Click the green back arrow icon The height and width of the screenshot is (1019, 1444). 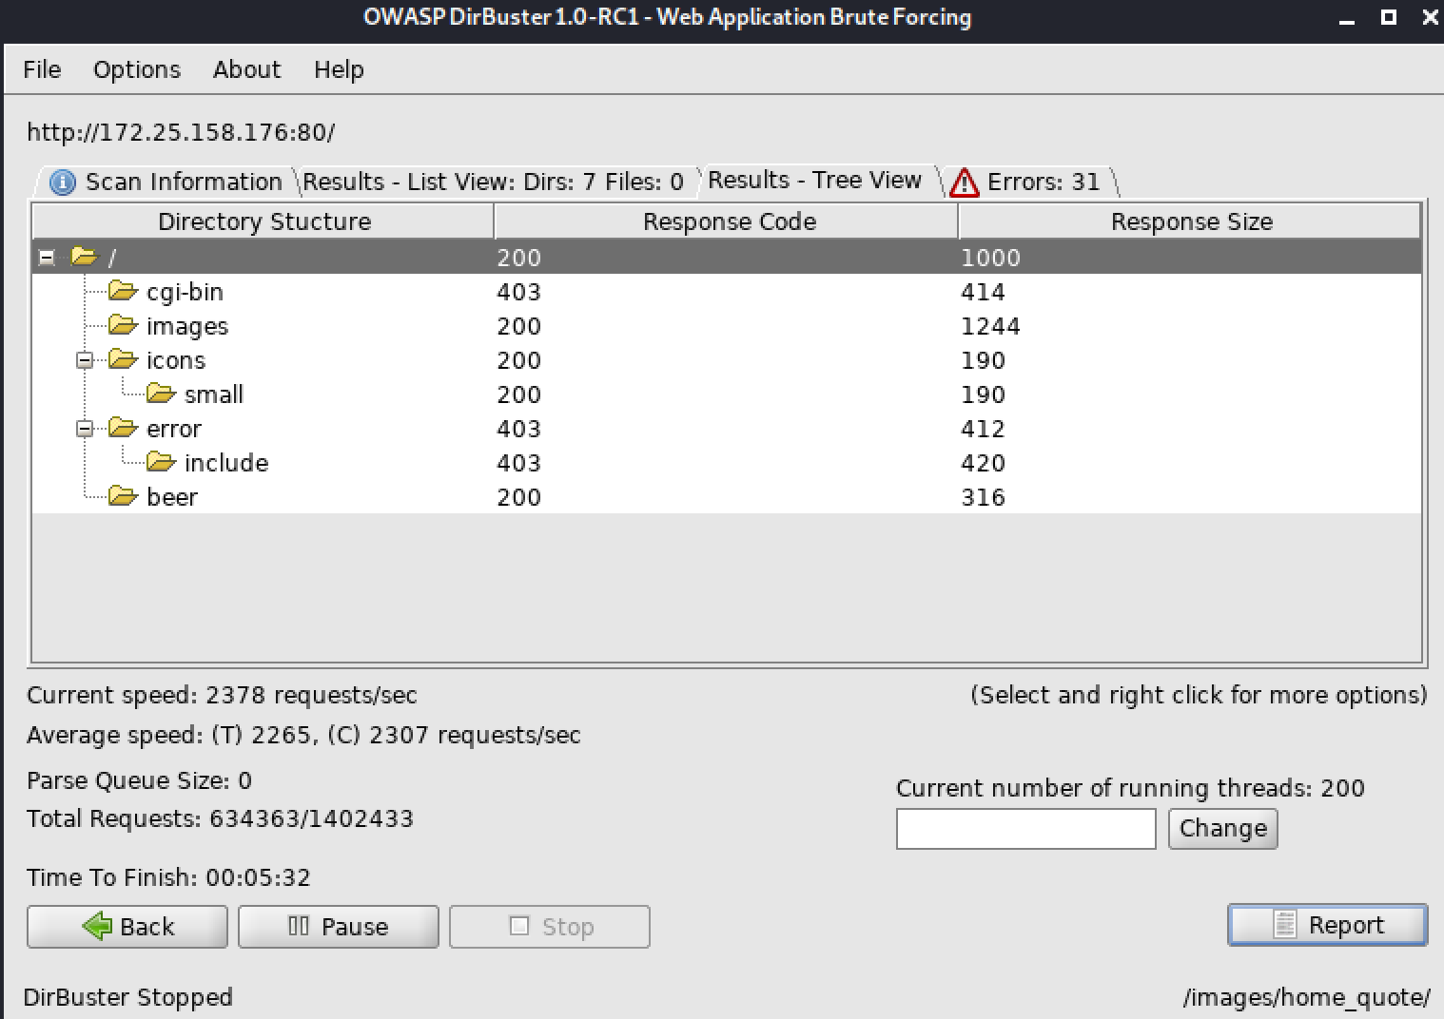(97, 926)
